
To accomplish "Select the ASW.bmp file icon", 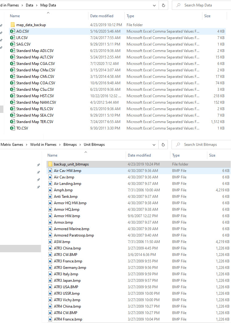I will click(50, 241).
